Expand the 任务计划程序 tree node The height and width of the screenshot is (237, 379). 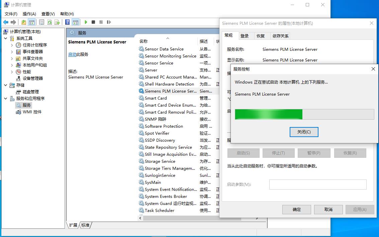[12, 45]
